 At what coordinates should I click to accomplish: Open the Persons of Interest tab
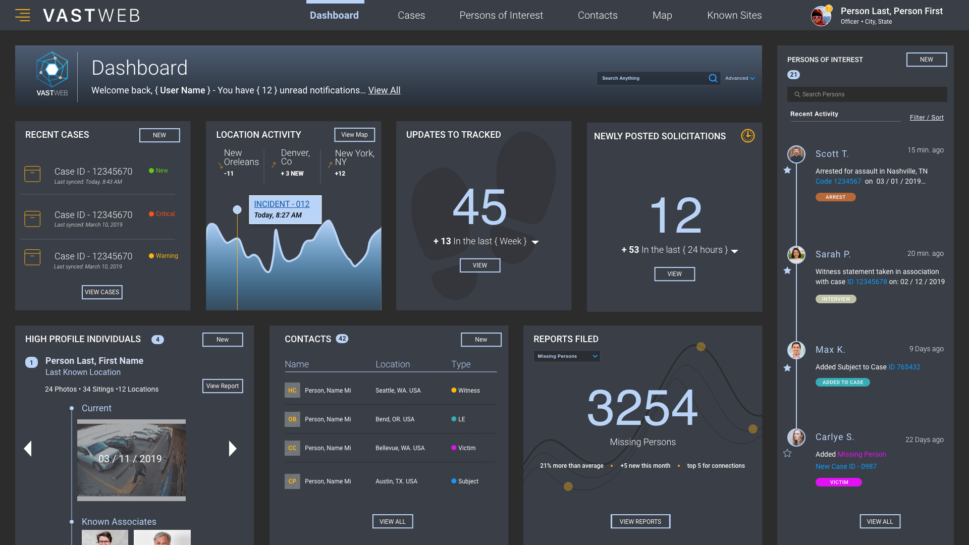pyautogui.click(x=501, y=15)
